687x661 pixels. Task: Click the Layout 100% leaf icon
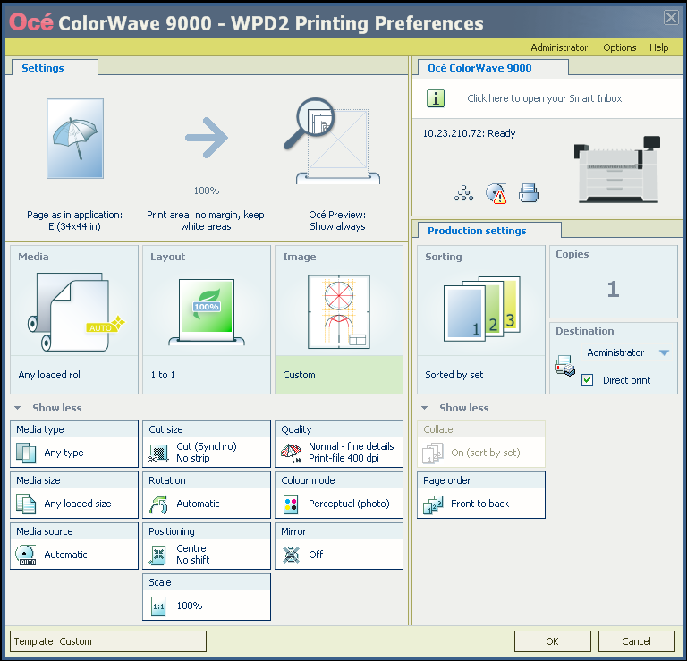tap(207, 312)
